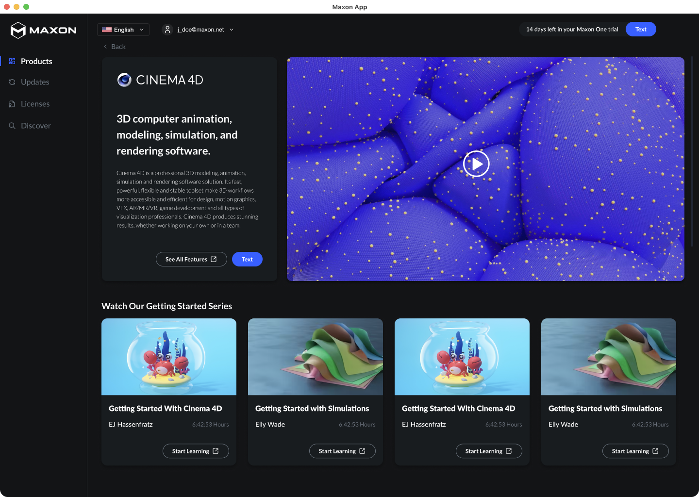Open the English language dropdown

(x=123, y=30)
